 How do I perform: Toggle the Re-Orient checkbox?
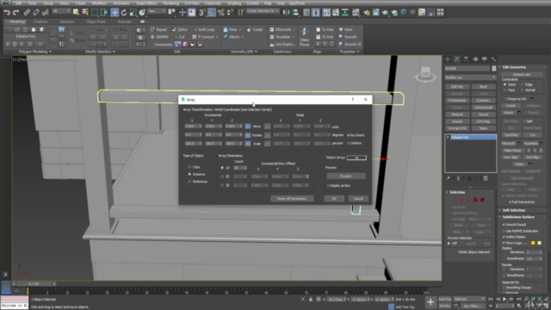coord(349,135)
